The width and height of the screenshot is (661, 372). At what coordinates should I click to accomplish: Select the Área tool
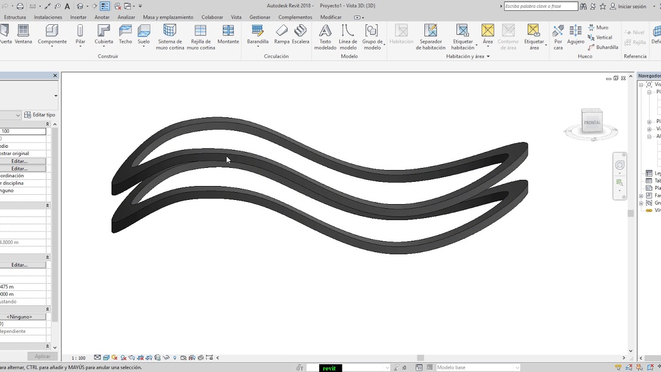tap(487, 35)
